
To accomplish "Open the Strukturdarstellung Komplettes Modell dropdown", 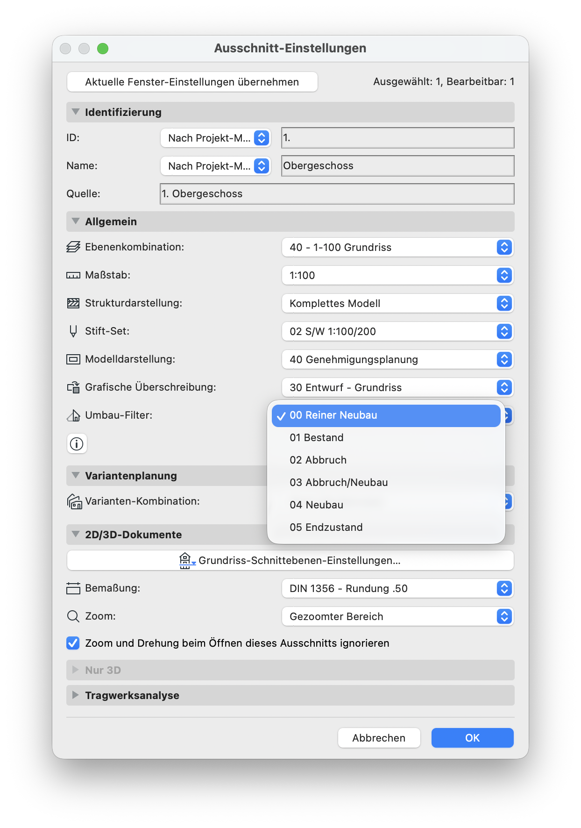I will 397,303.
